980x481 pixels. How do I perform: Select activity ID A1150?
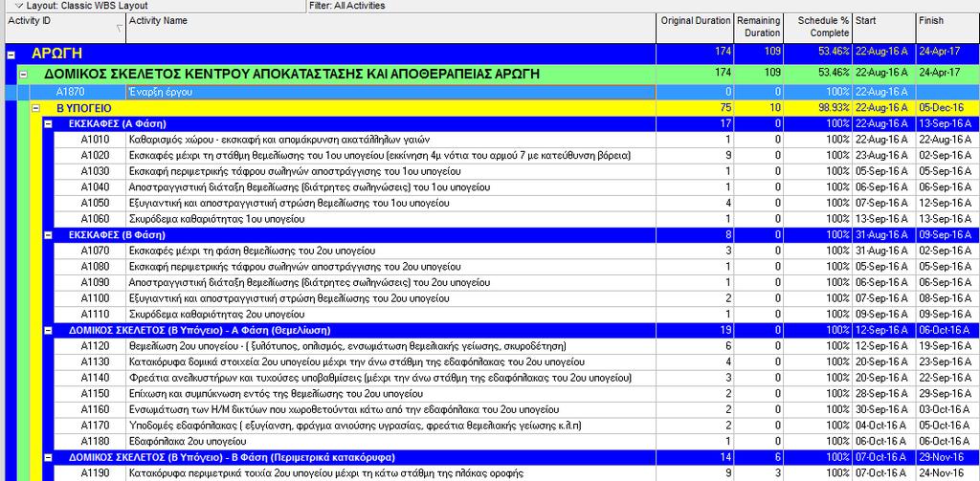pos(95,394)
